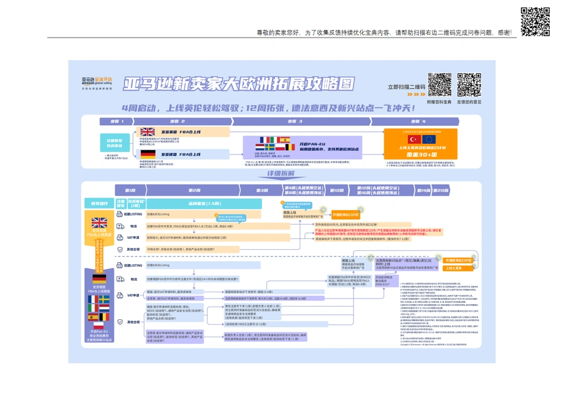Click the QR code beside the survey request

click(x=535, y=21)
